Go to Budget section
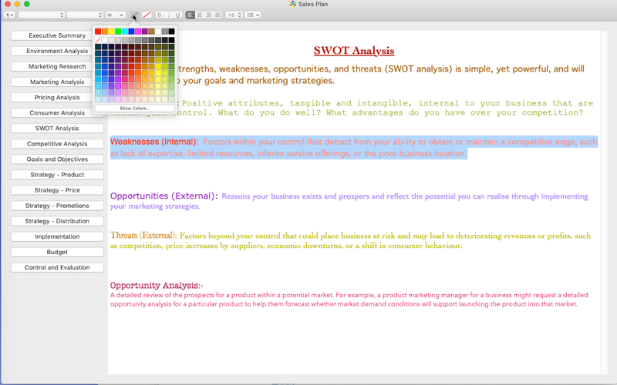Viewport: 617px width, 385px height. point(57,252)
